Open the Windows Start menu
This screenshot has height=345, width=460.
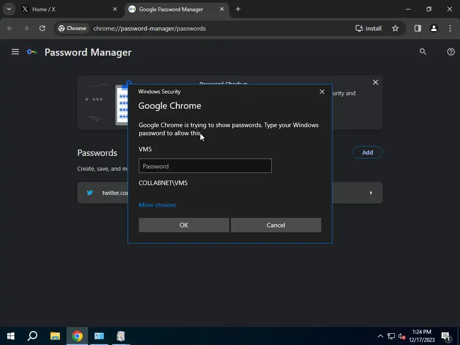coord(11,336)
